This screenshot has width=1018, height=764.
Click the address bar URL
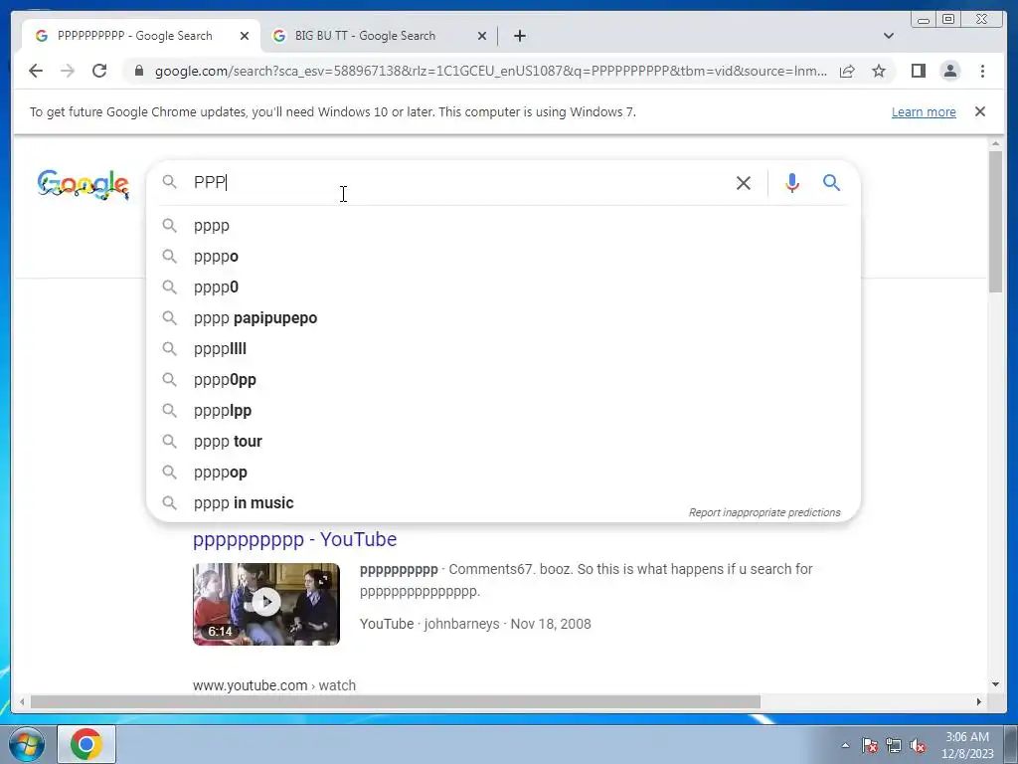pyautogui.click(x=491, y=71)
